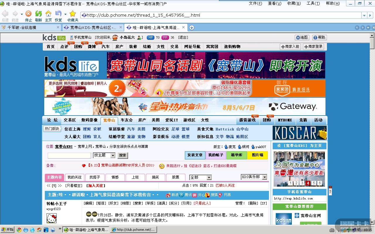Click the 发表文章 button
Image resolution: width=375 pixels, height=234 pixels.
[x=195, y=155]
